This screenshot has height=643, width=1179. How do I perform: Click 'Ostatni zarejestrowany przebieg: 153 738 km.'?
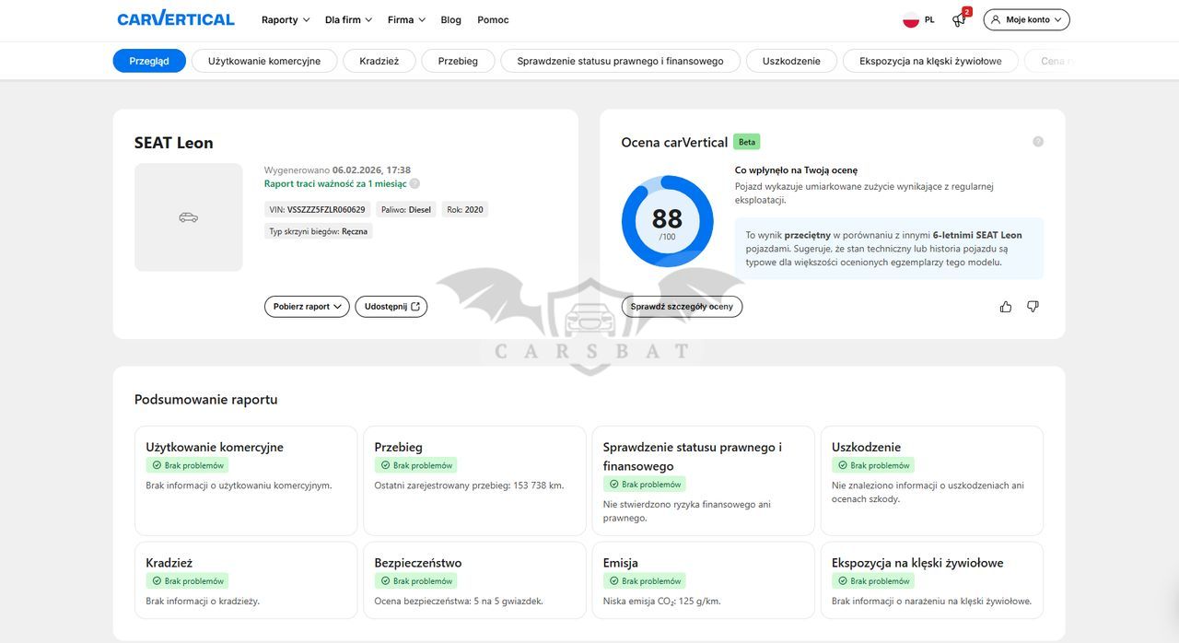(469, 485)
